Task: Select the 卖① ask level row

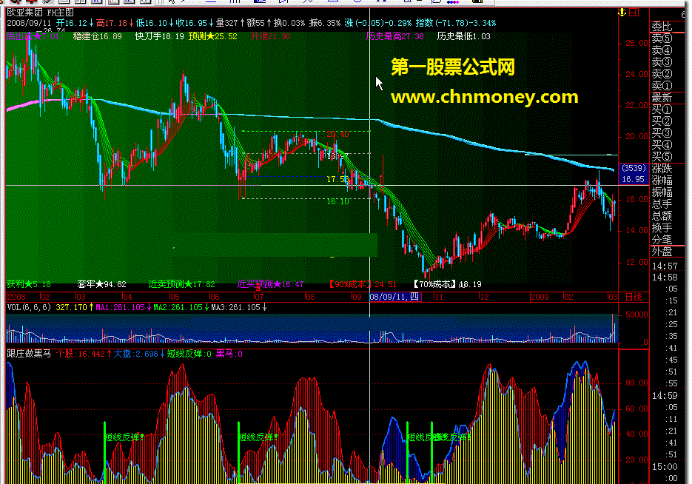Action: 662,86
